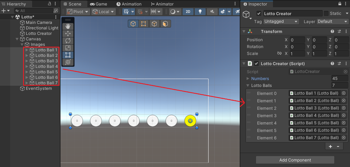Toggle Lotto Creator script enabled checkbox
The width and height of the screenshot is (350, 167).
point(256,63)
